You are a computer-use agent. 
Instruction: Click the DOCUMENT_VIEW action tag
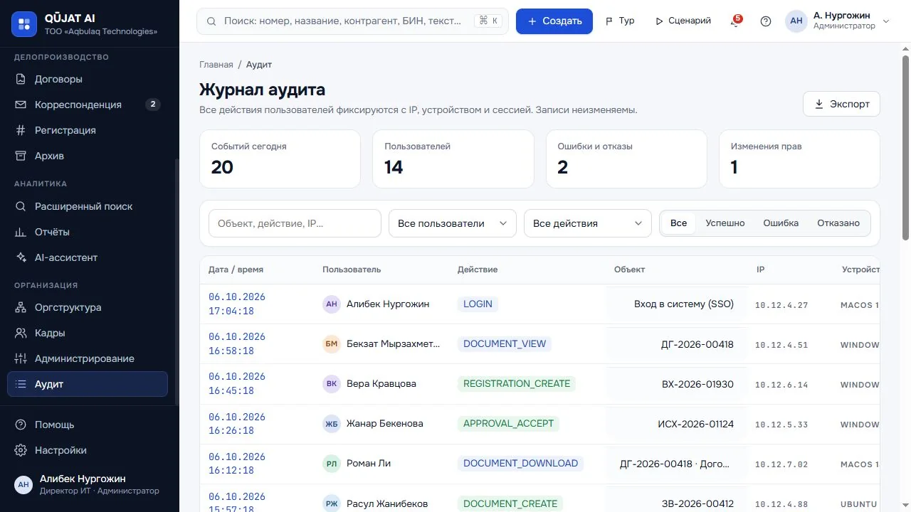505,343
